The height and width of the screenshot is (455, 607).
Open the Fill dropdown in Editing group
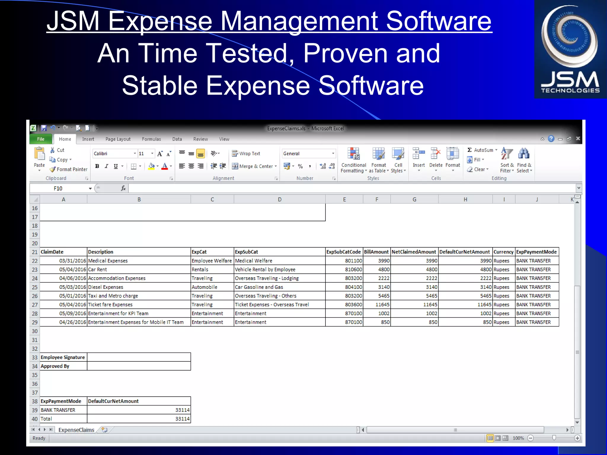[483, 160]
